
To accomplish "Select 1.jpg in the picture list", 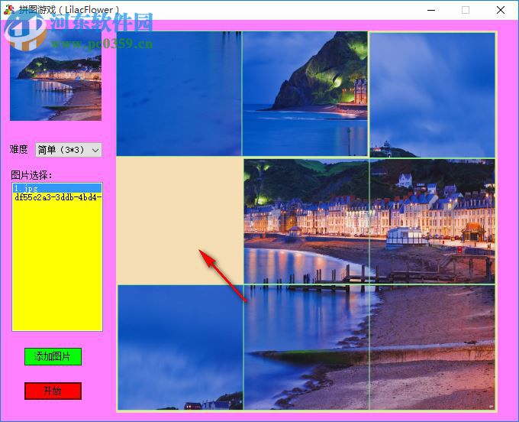I will [56, 188].
